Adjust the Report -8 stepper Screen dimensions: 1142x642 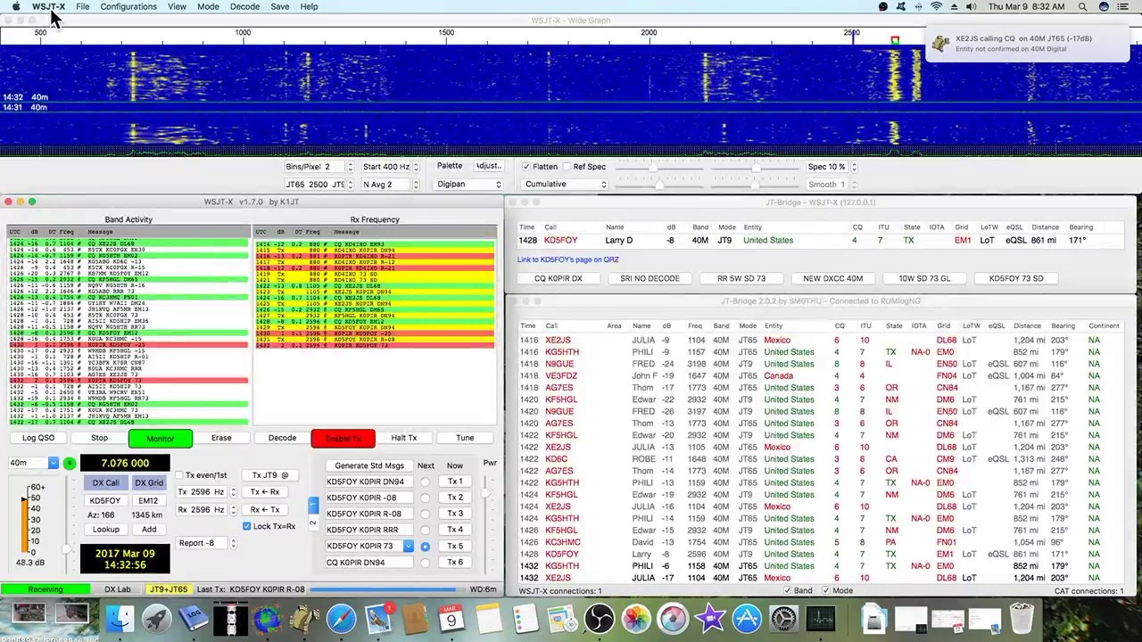(233, 543)
